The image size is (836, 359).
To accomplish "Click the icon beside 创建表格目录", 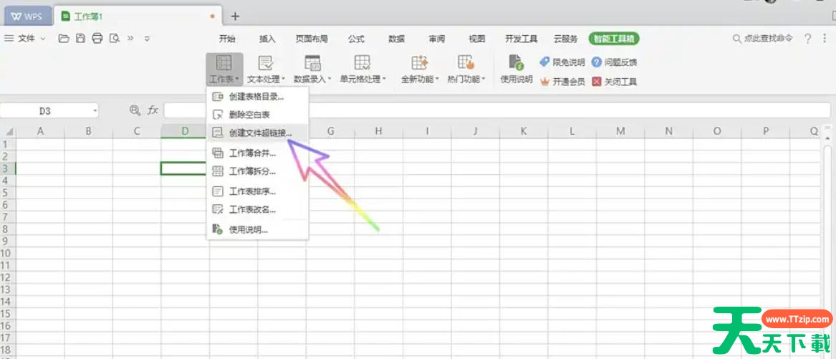I will (x=218, y=97).
